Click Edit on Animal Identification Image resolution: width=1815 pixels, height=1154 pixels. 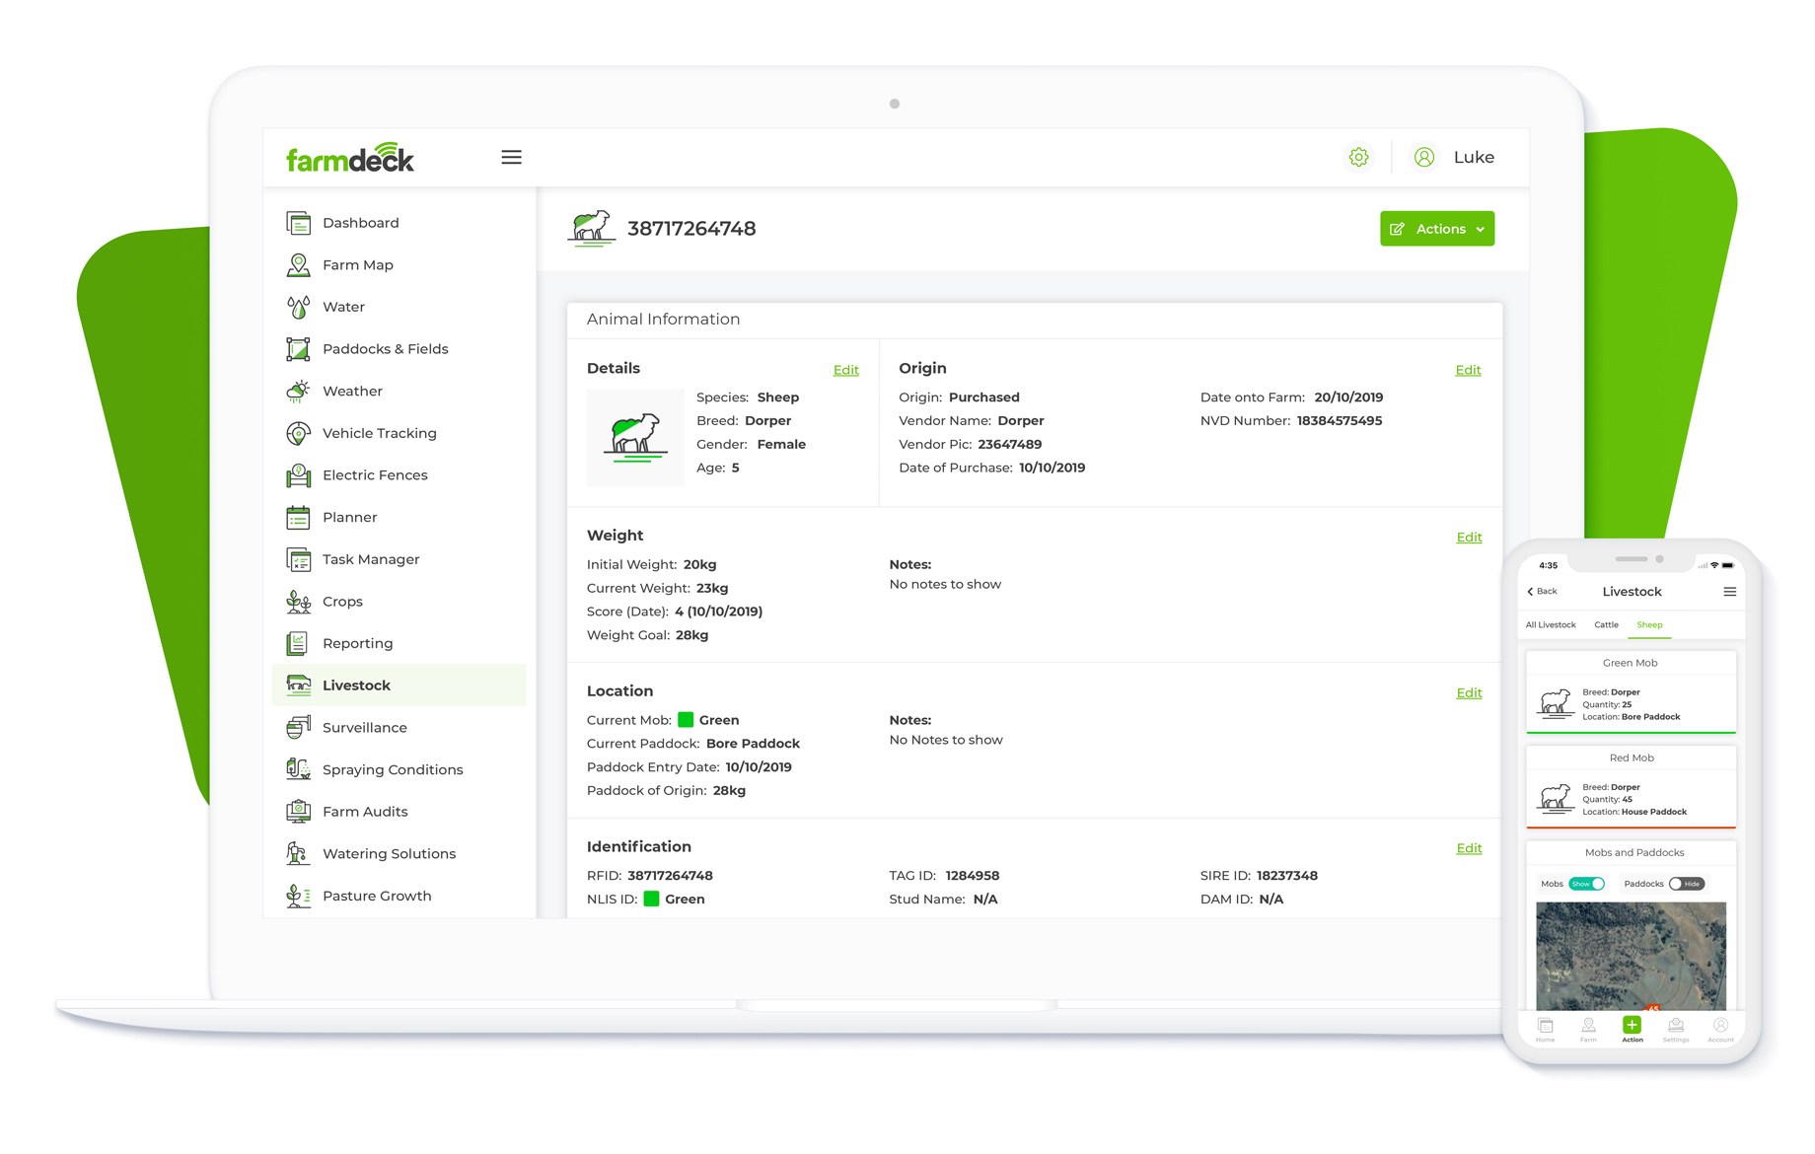point(1469,847)
